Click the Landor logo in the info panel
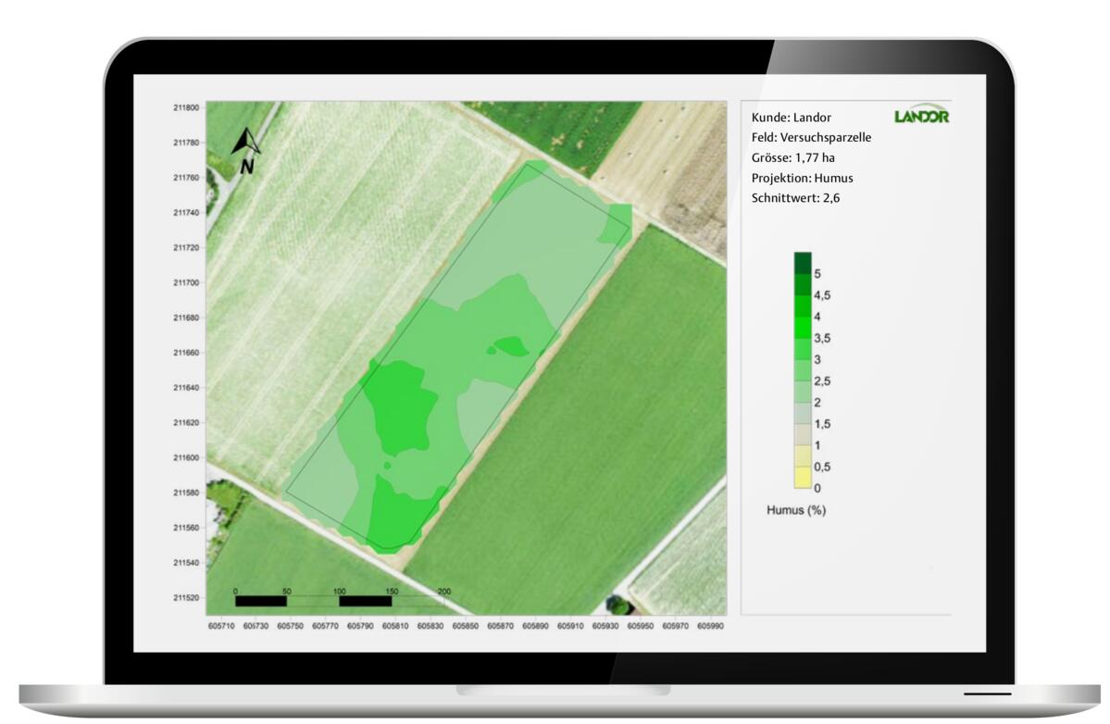The image size is (1110, 724). click(x=921, y=117)
